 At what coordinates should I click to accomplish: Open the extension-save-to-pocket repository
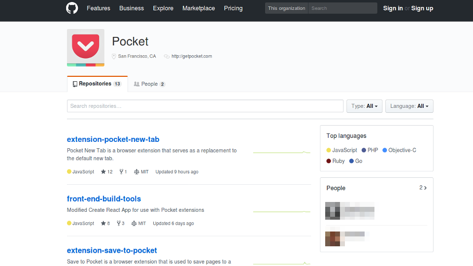click(112, 250)
